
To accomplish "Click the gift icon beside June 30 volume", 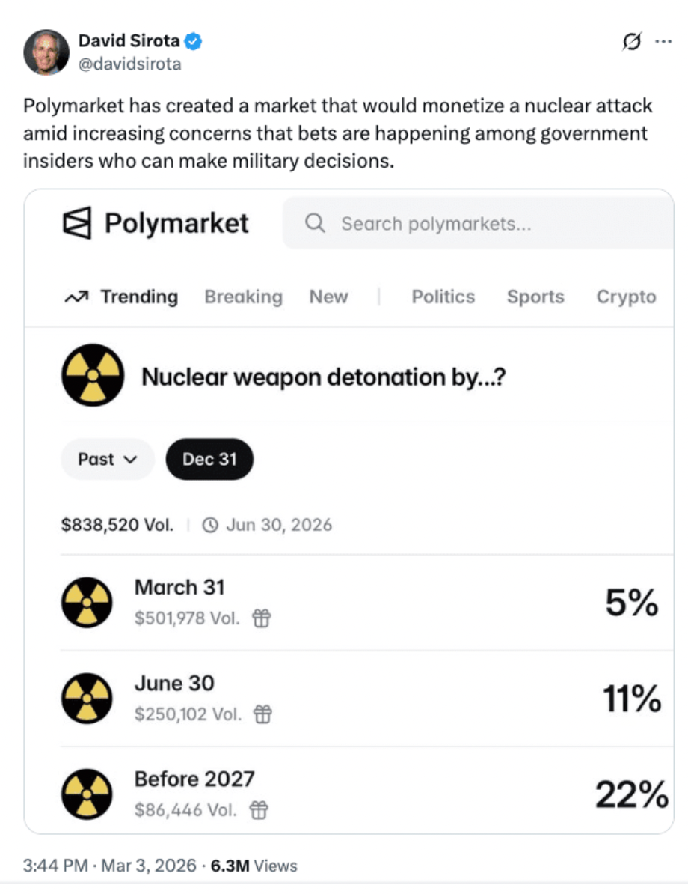I will coord(262,714).
